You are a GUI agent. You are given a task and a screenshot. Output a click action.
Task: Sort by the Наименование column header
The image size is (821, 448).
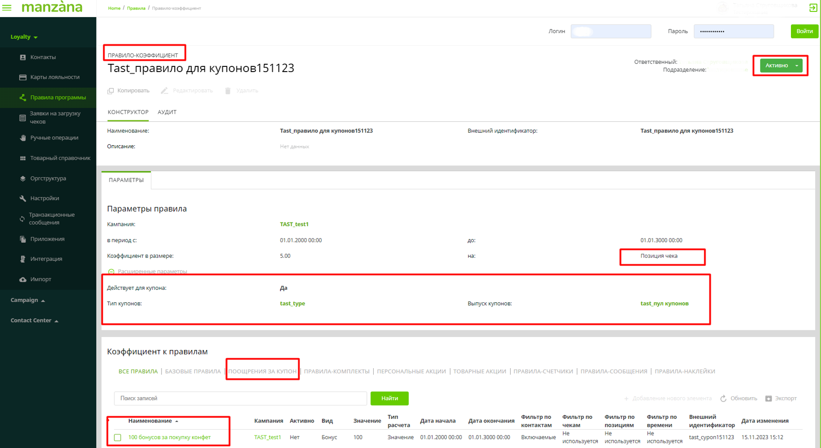[150, 421]
